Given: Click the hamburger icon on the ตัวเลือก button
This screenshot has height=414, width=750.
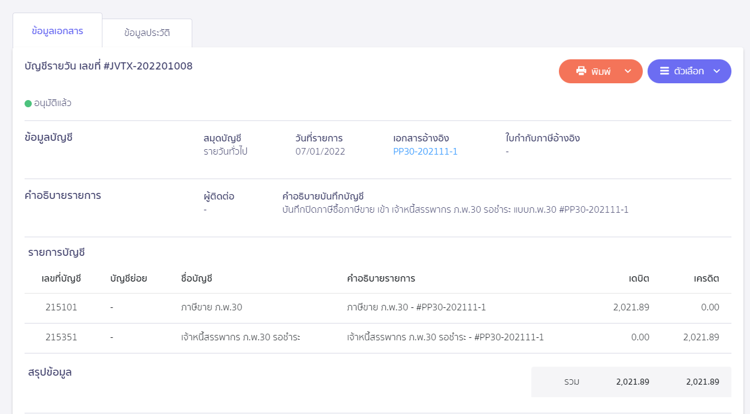Looking at the screenshot, I should pos(664,71).
